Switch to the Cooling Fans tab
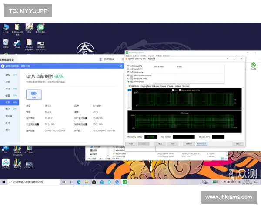 (x=145, y=86)
